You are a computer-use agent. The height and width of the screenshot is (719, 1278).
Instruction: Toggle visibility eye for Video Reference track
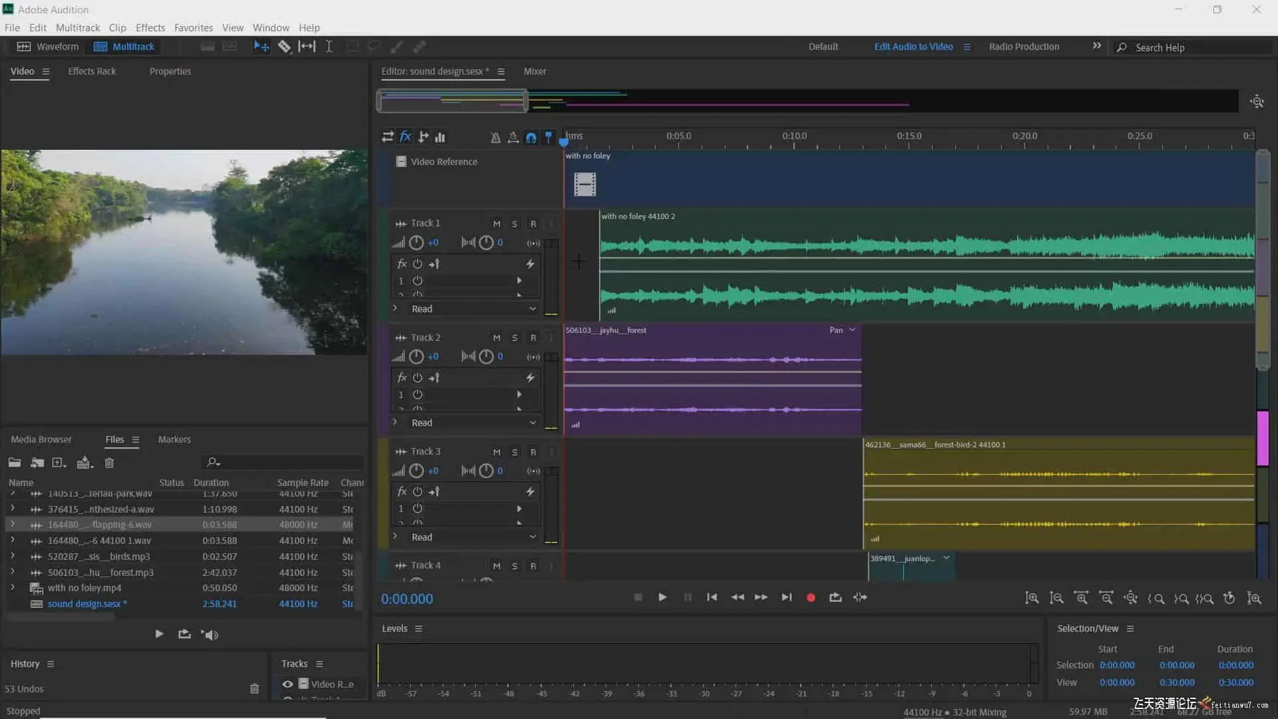tap(288, 684)
